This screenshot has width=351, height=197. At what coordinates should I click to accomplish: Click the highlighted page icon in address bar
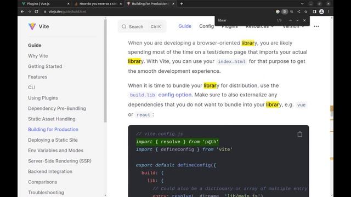tap(285, 11)
